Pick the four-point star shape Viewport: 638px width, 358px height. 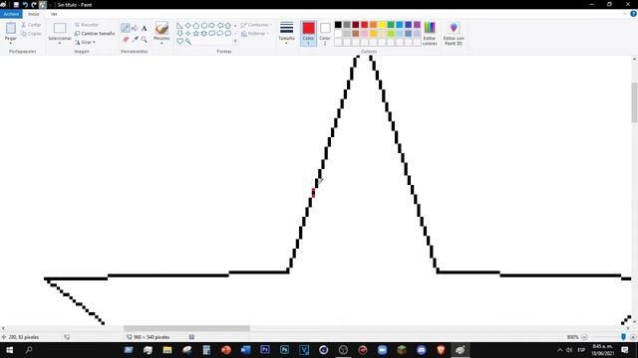pyautogui.click(x=188, y=33)
